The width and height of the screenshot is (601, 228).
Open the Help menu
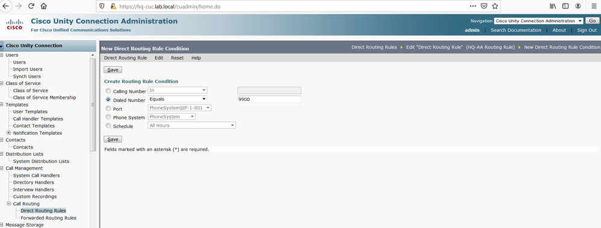196,58
